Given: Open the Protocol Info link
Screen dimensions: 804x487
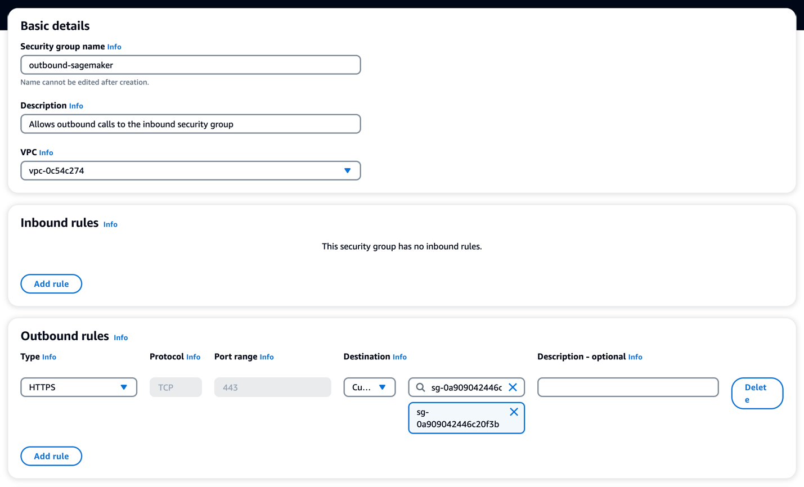Looking at the screenshot, I should (x=193, y=357).
